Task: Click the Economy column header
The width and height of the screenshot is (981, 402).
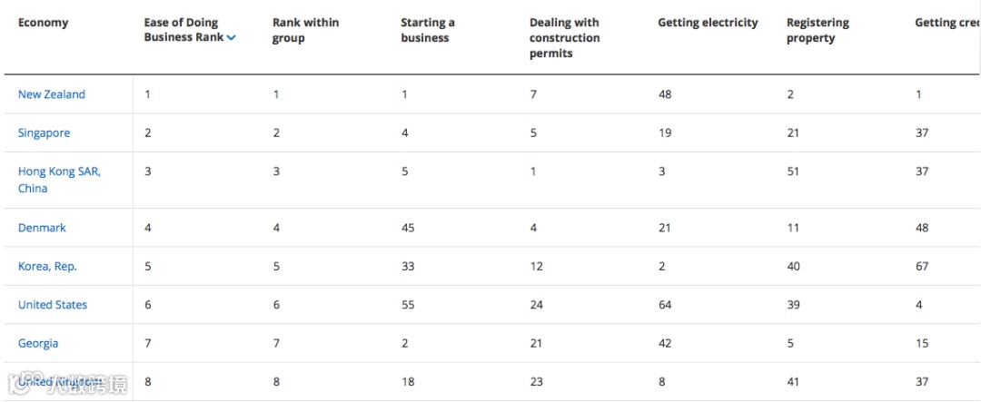Action: (43, 23)
